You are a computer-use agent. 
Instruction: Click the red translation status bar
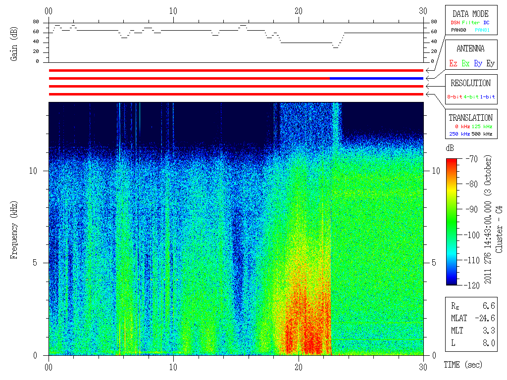(236, 95)
